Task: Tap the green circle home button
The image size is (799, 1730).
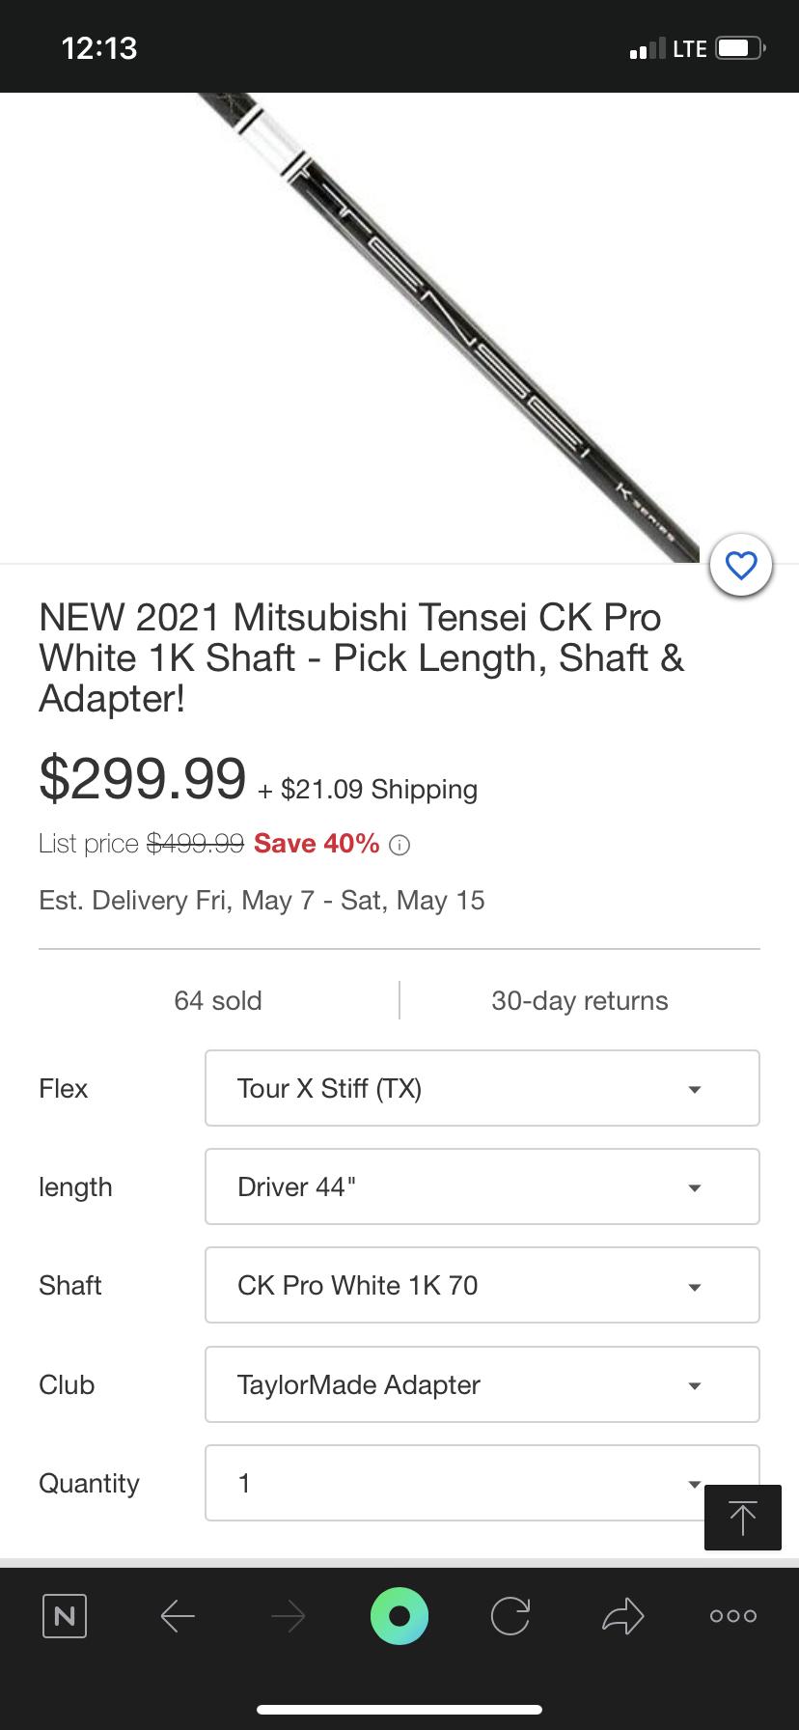Action: pos(399,1615)
